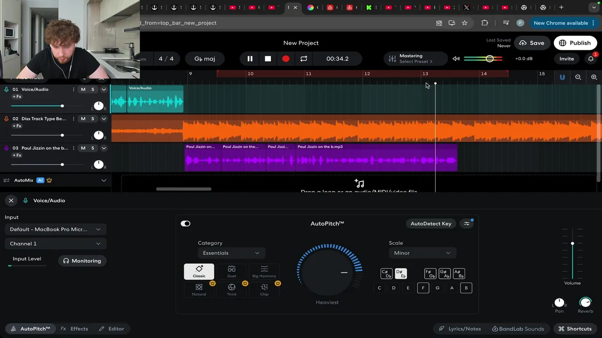This screenshot has height=338, width=602.
Task: Zoom in the timeline
Action: pyautogui.click(x=594, y=77)
